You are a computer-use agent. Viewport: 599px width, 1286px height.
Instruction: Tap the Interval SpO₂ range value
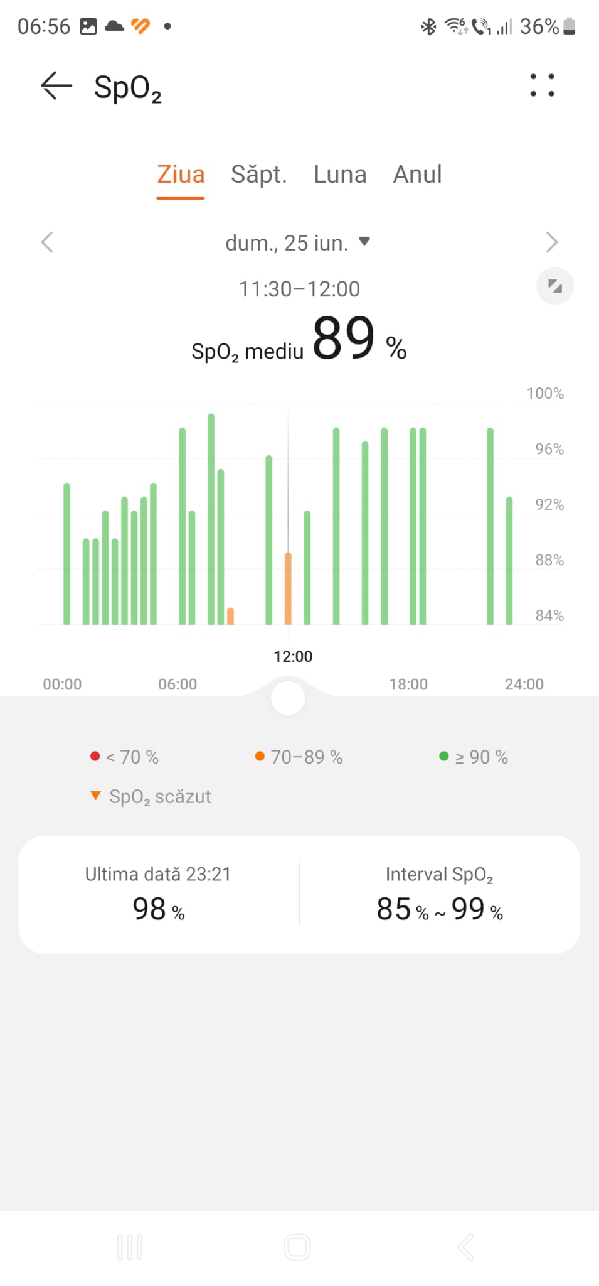pos(439,908)
